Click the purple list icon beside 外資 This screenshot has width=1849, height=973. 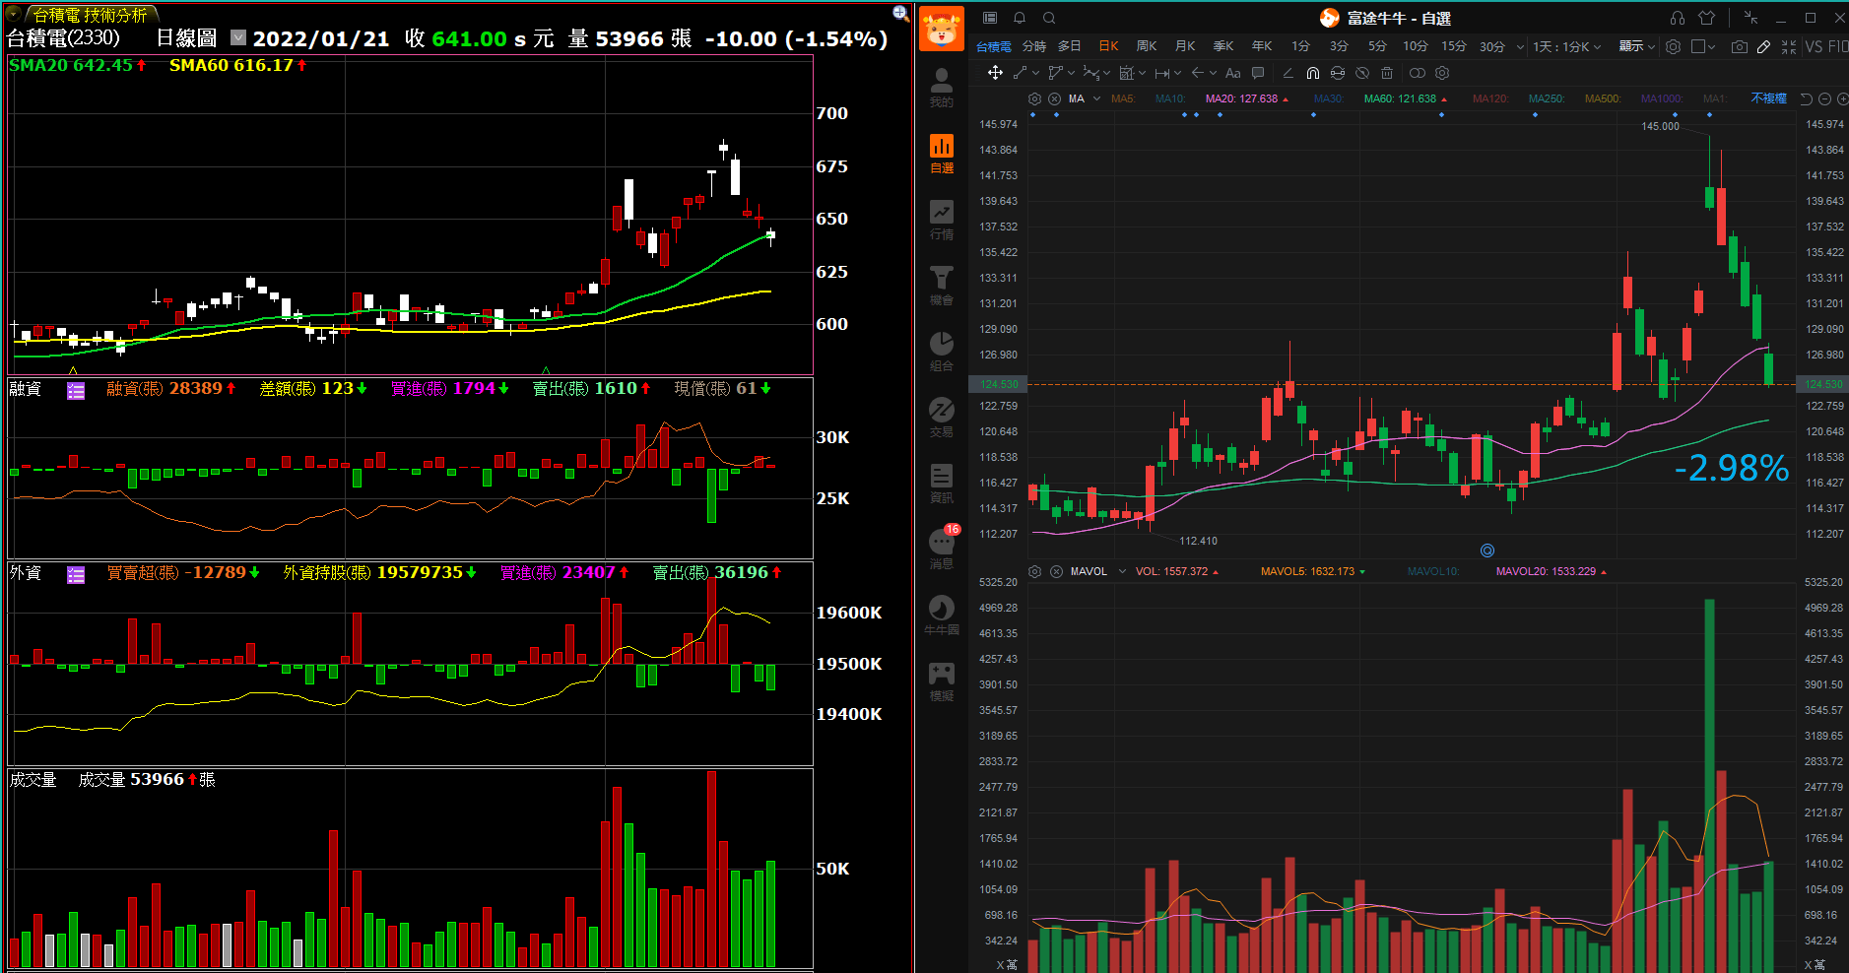[x=76, y=574]
